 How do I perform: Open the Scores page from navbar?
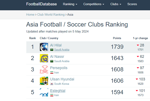click(x=132, y=4)
